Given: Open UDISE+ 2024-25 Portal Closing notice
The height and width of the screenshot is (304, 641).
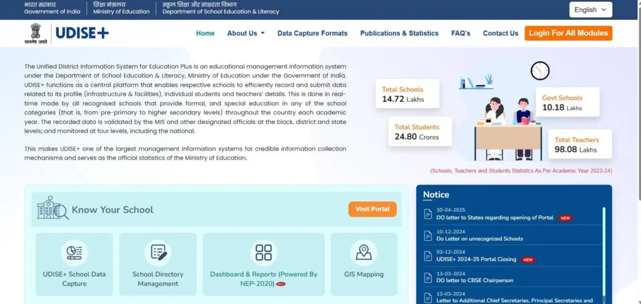Looking at the screenshot, I should coord(476,260).
